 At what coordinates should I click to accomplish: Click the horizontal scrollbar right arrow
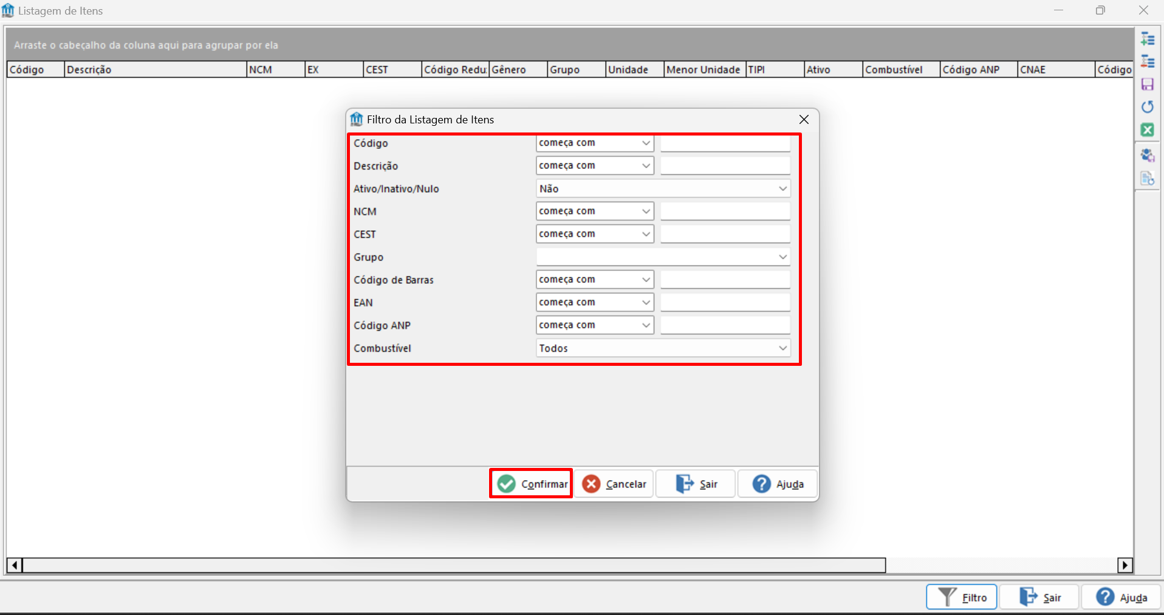[1125, 565]
